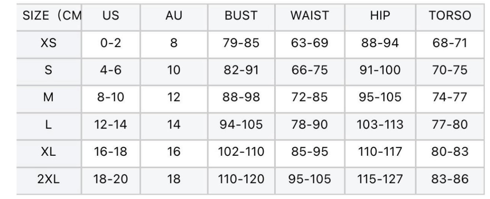
Task: Click the SIZE (CM header cell
Action: [52, 16]
